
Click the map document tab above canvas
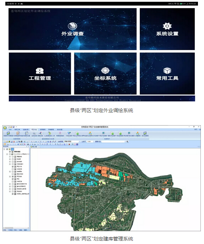coord(35,147)
